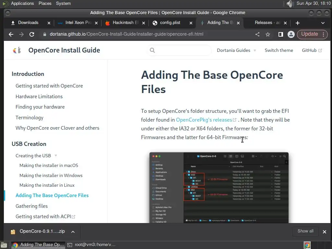Open Hardware Limitations page

[39, 96]
